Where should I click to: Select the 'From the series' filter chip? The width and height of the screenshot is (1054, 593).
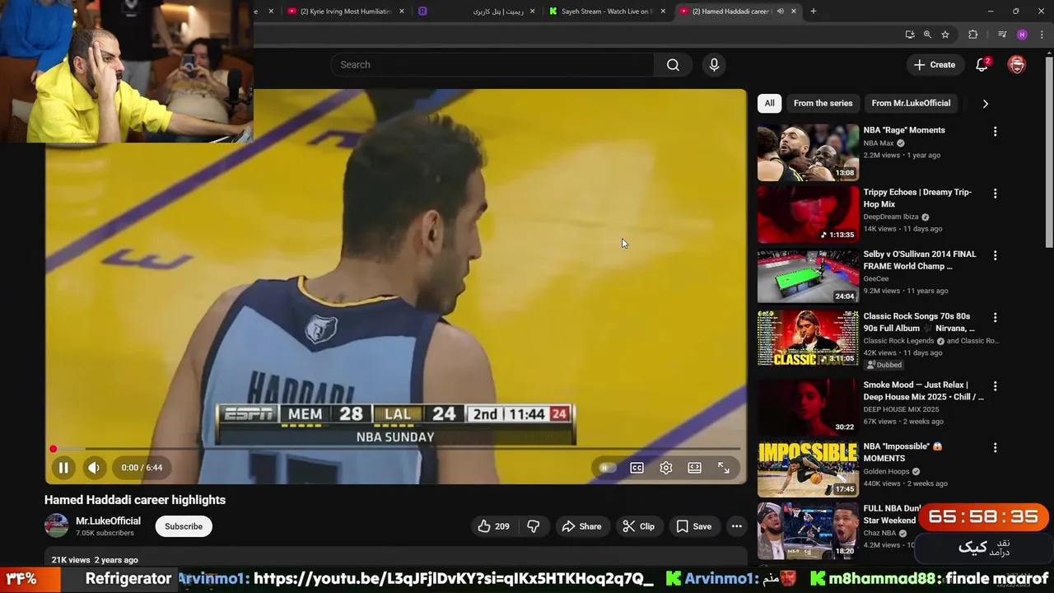pyautogui.click(x=823, y=103)
